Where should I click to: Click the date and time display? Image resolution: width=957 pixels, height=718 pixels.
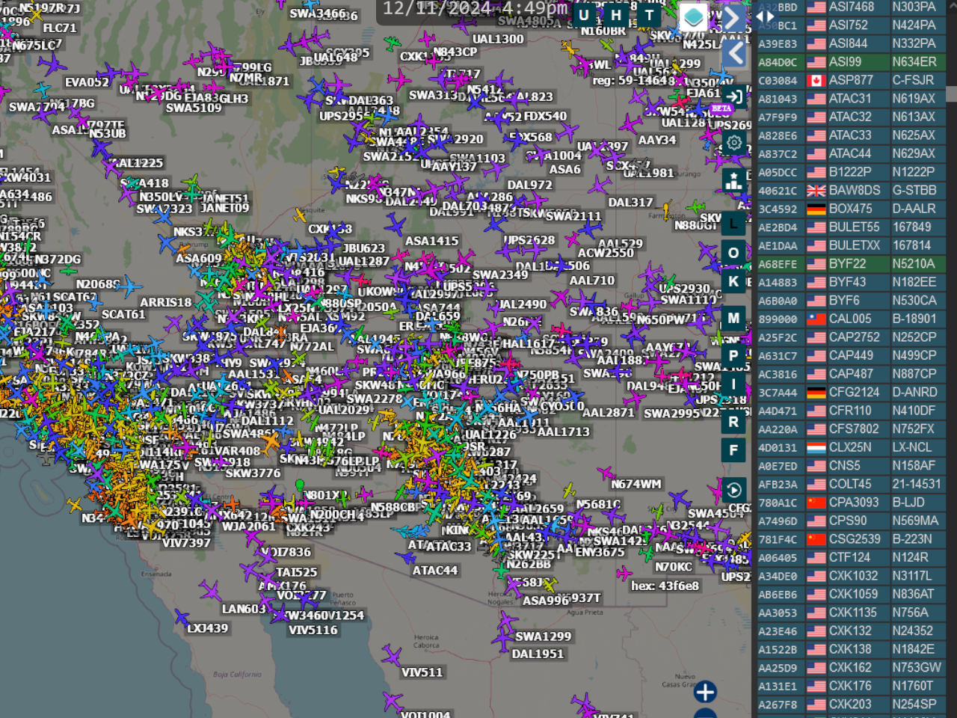[476, 9]
